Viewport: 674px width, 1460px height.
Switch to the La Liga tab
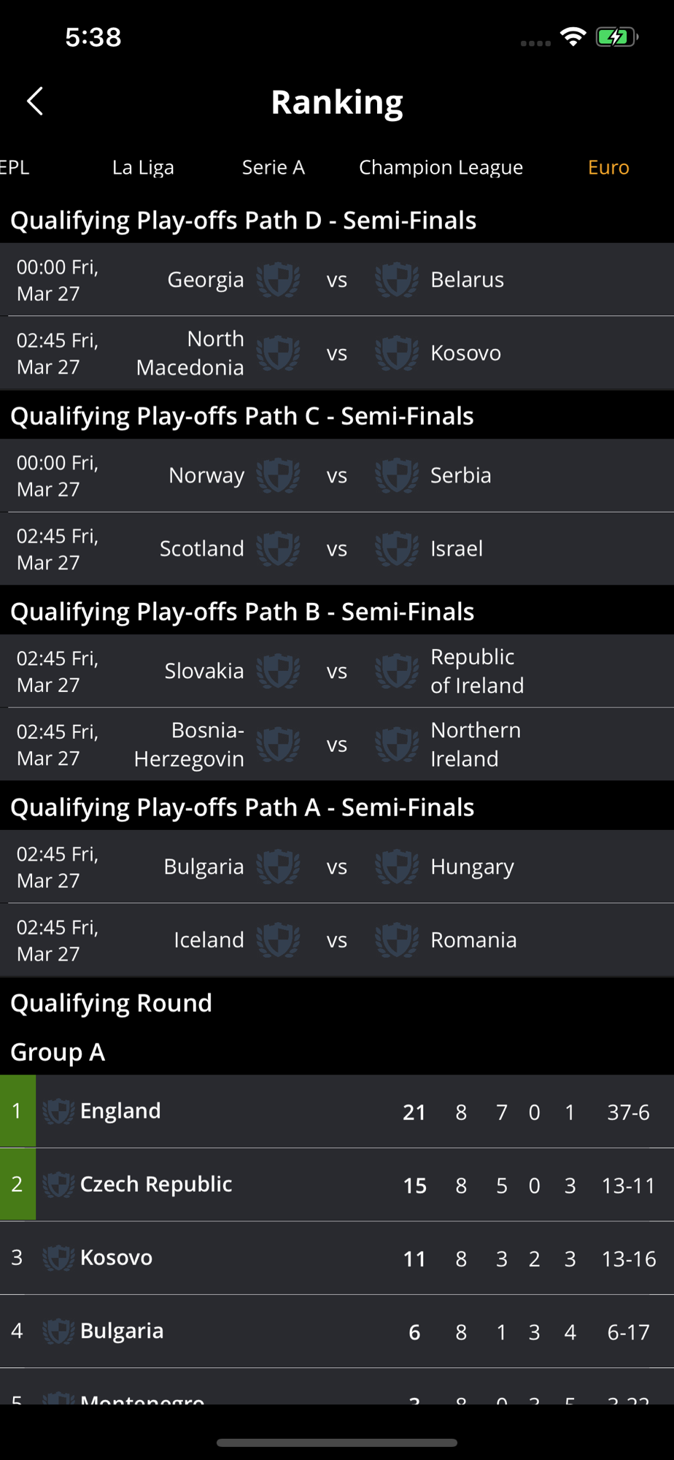[143, 167]
